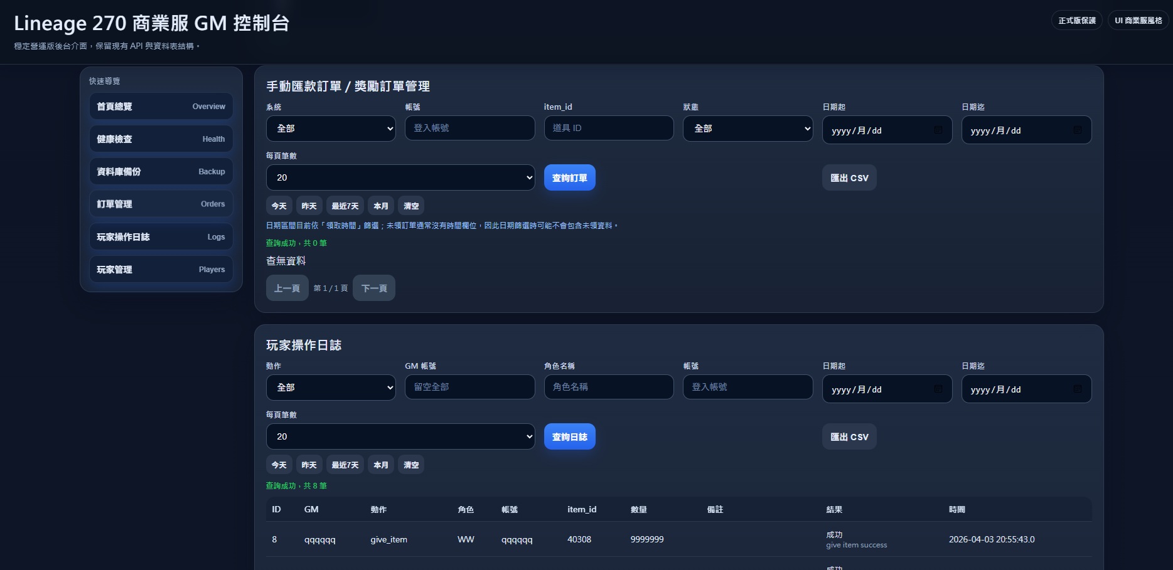The height and width of the screenshot is (570, 1173).
Task: Click the 查無資料 message
Action: [x=286, y=261]
